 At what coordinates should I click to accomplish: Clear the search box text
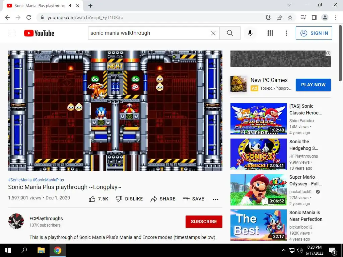click(x=213, y=33)
